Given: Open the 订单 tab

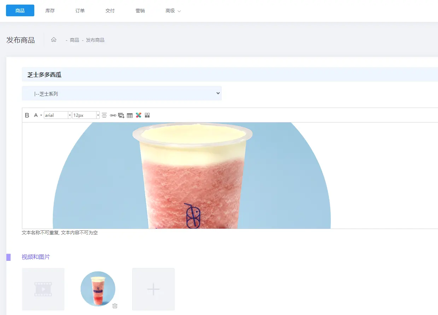Looking at the screenshot, I should (80, 11).
